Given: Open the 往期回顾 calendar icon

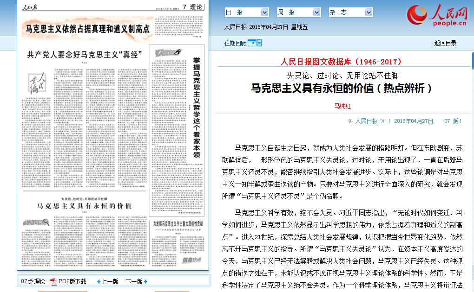Looking at the screenshot, I should [252, 43].
